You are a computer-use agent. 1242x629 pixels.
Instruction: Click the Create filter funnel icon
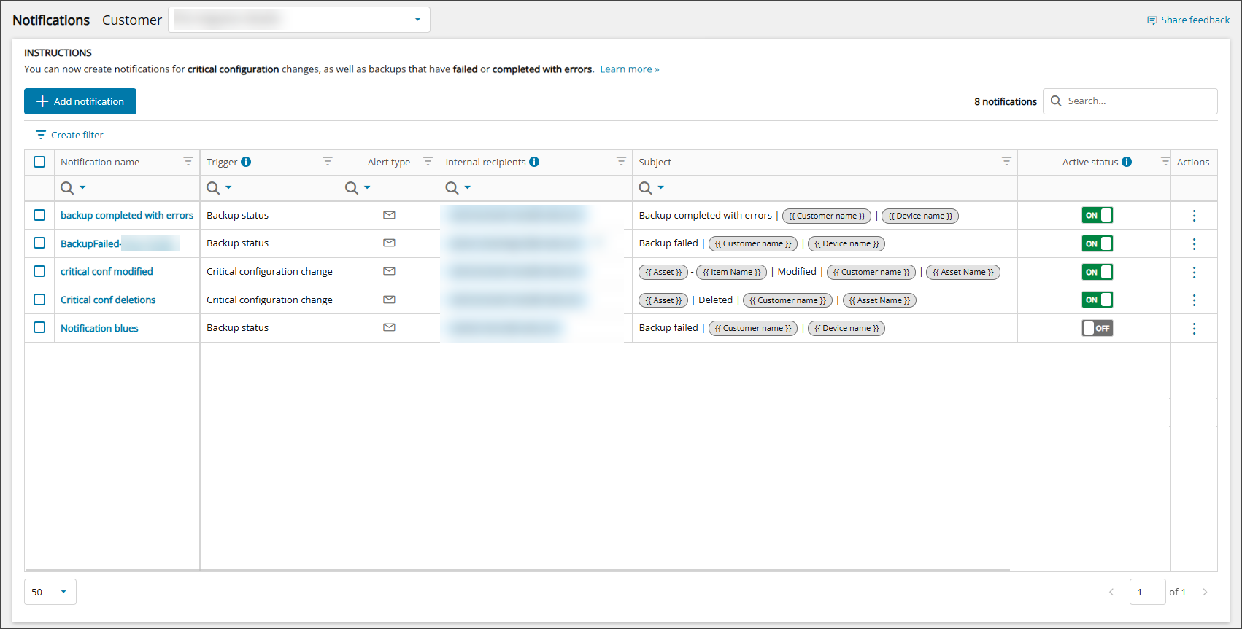(x=41, y=135)
